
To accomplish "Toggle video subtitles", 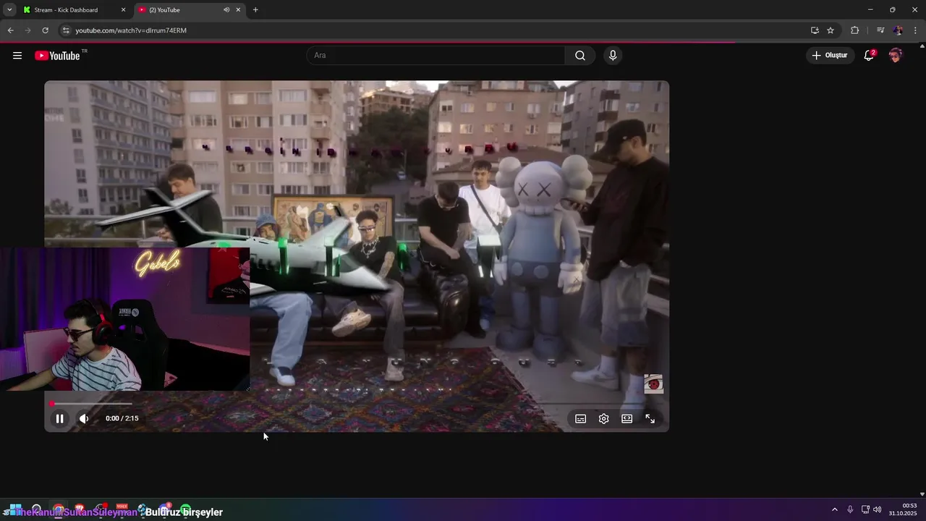I will (x=580, y=418).
